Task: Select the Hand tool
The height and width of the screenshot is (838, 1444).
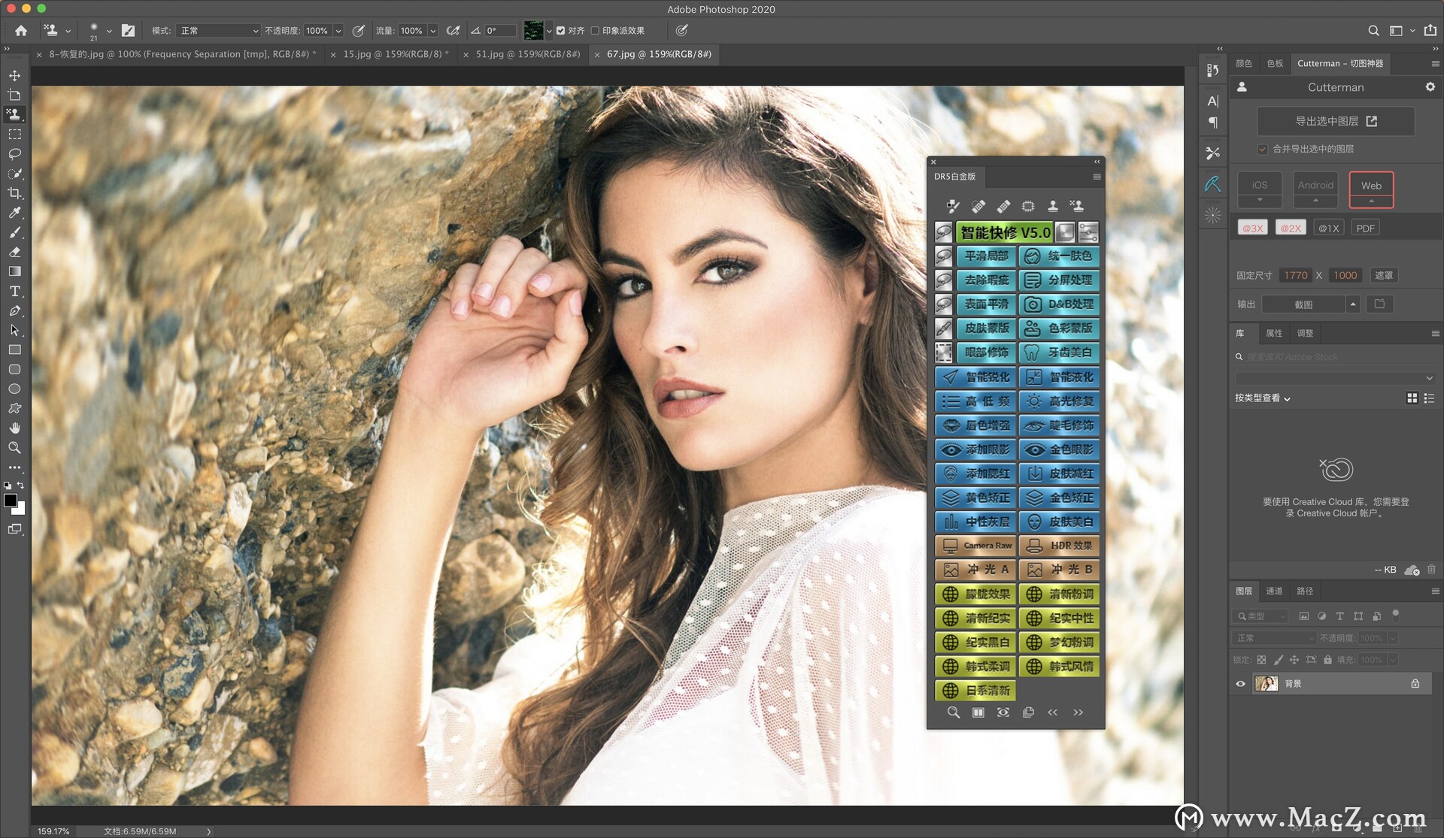Action: coord(14,428)
